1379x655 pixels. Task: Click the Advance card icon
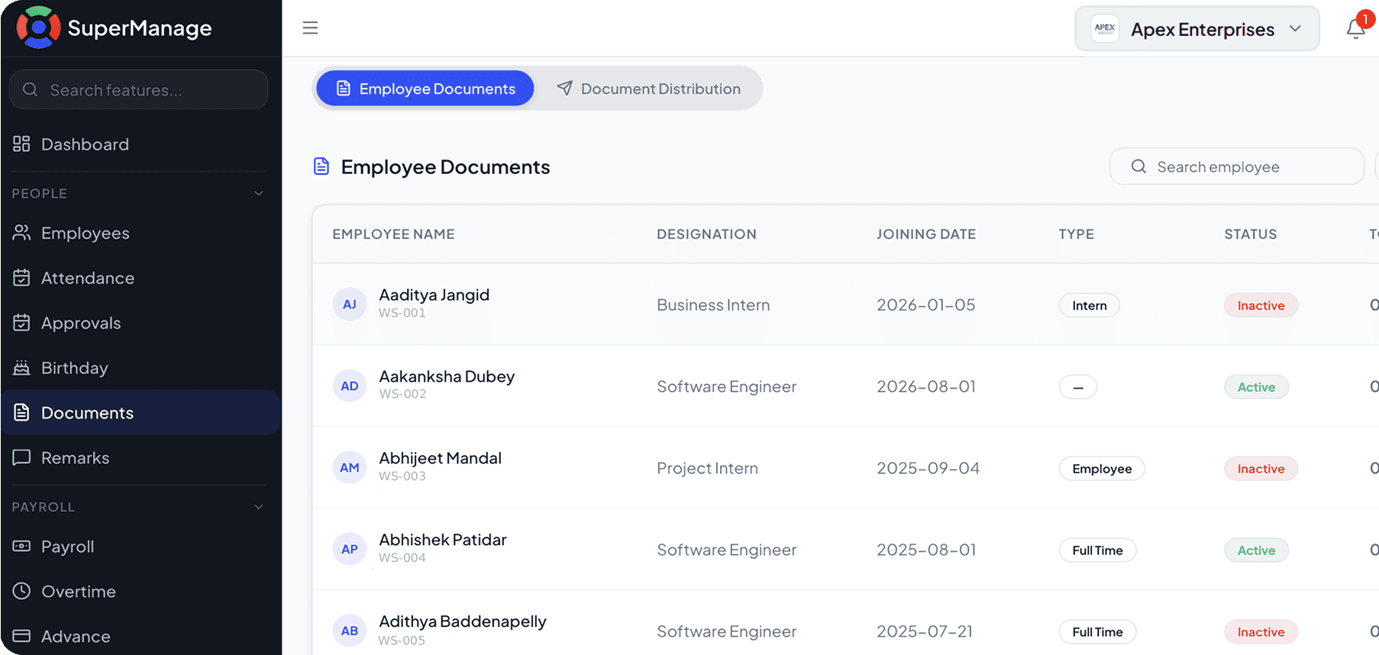pyautogui.click(x=21, y=636)
